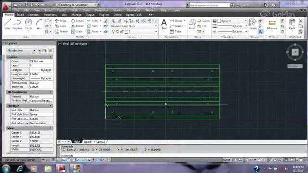
Task: Click the Stretch tool
Action: (x=62, y=31)
